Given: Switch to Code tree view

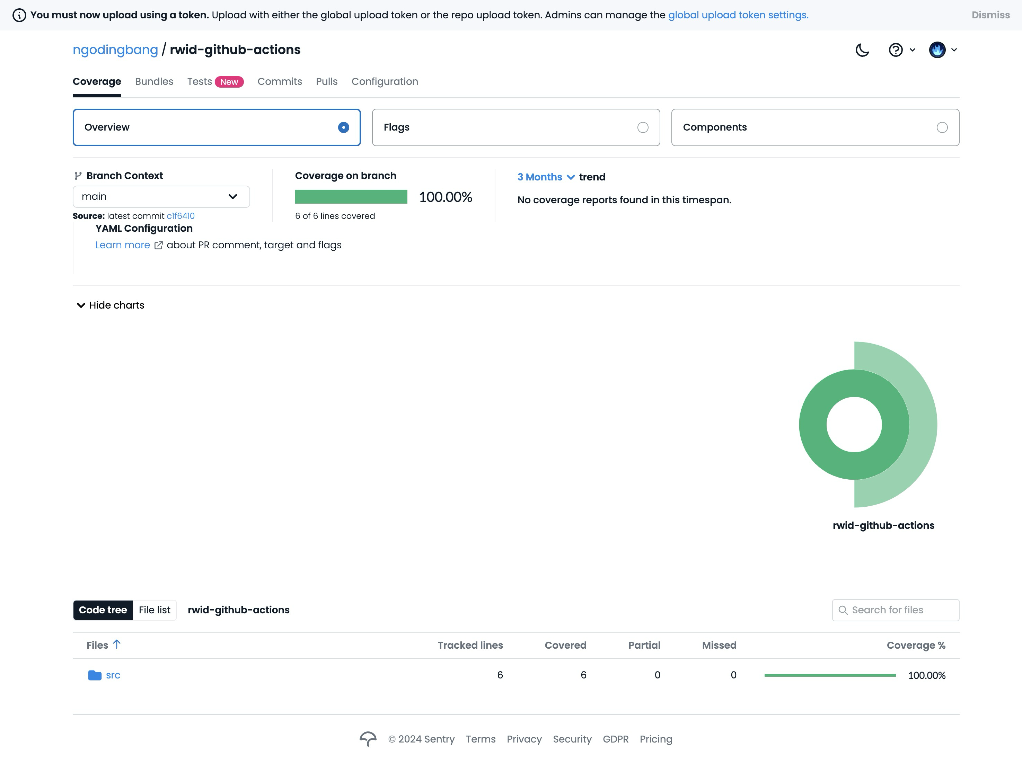Looking at the screenshot, I should (x=103, y=610).
